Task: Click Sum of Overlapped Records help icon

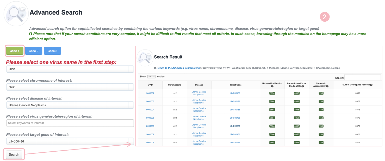Action: (371, 85)
